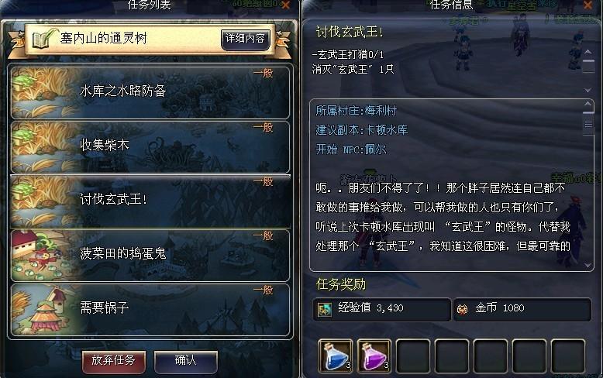Screen dimensions: 603x378
Task: Click the gold coin reward icon
Action: click(x=462, y=309)
